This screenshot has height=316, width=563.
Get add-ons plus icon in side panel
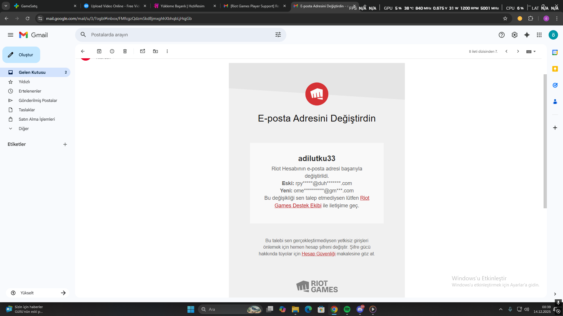pyautogui.click(x=555, y=128)
